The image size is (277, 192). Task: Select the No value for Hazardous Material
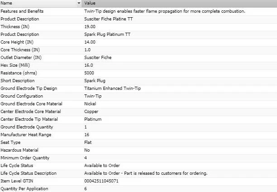(87, 150)
